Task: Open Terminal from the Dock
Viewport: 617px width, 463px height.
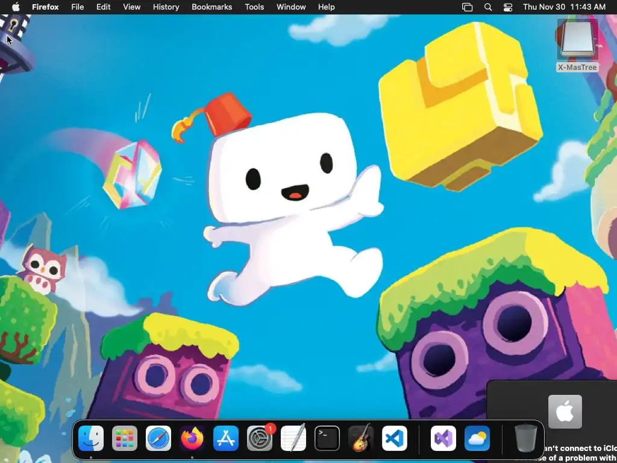Action: (x=327, y=438)
